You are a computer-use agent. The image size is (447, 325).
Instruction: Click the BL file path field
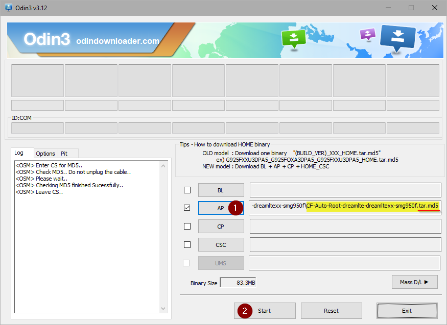tap(345, 190)
